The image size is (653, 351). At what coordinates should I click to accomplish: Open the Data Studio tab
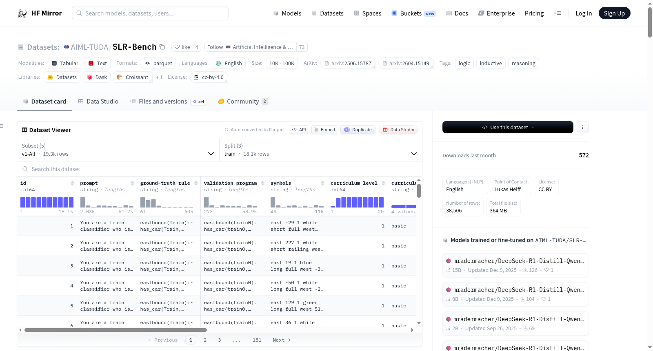pos(98,102)
